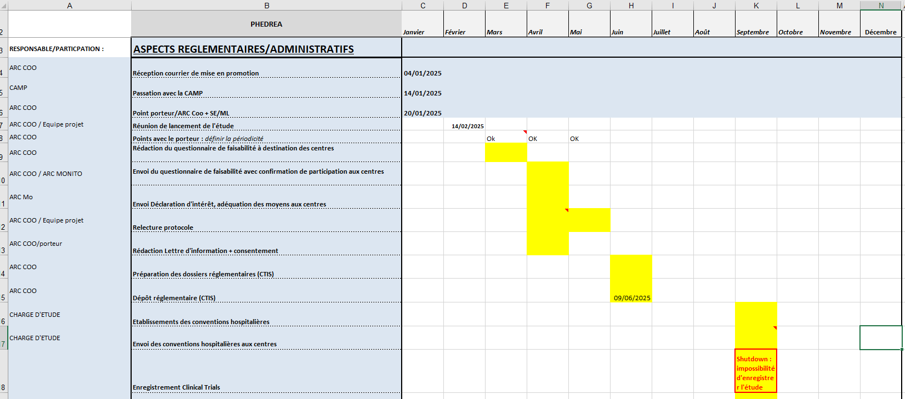The width and height of the screenshot is (905, 399).
Task: Click the RESPONSABLE/PARTICPATION label cell
Action: (x=69, y=49)
